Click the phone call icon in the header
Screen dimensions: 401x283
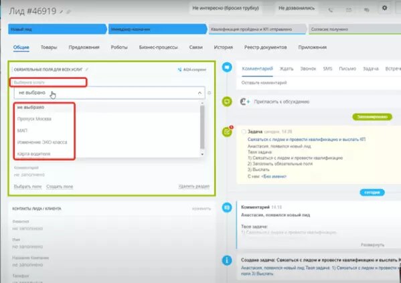click(331, 10)
